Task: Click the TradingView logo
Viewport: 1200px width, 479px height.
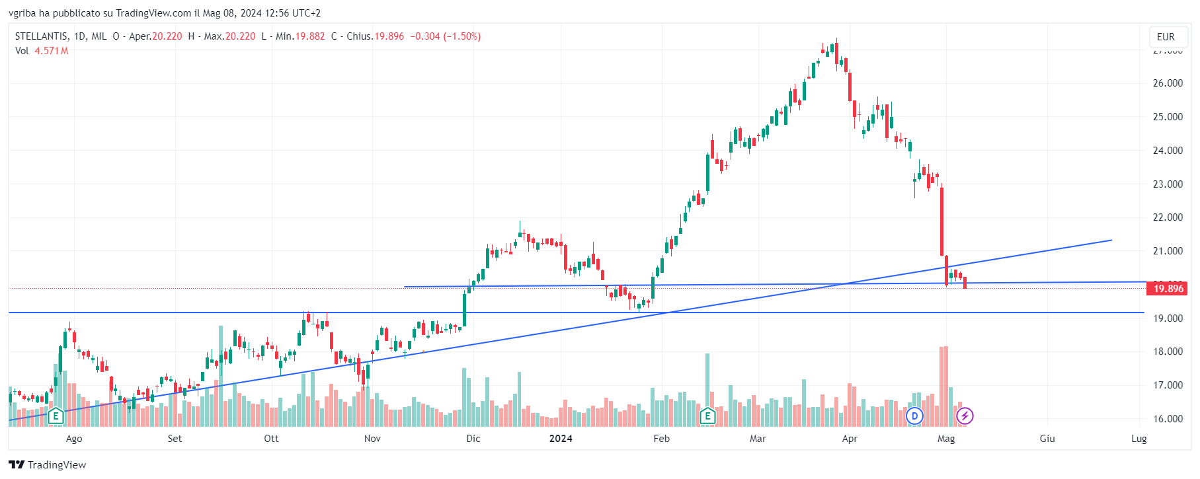Action: click(48, 464)
